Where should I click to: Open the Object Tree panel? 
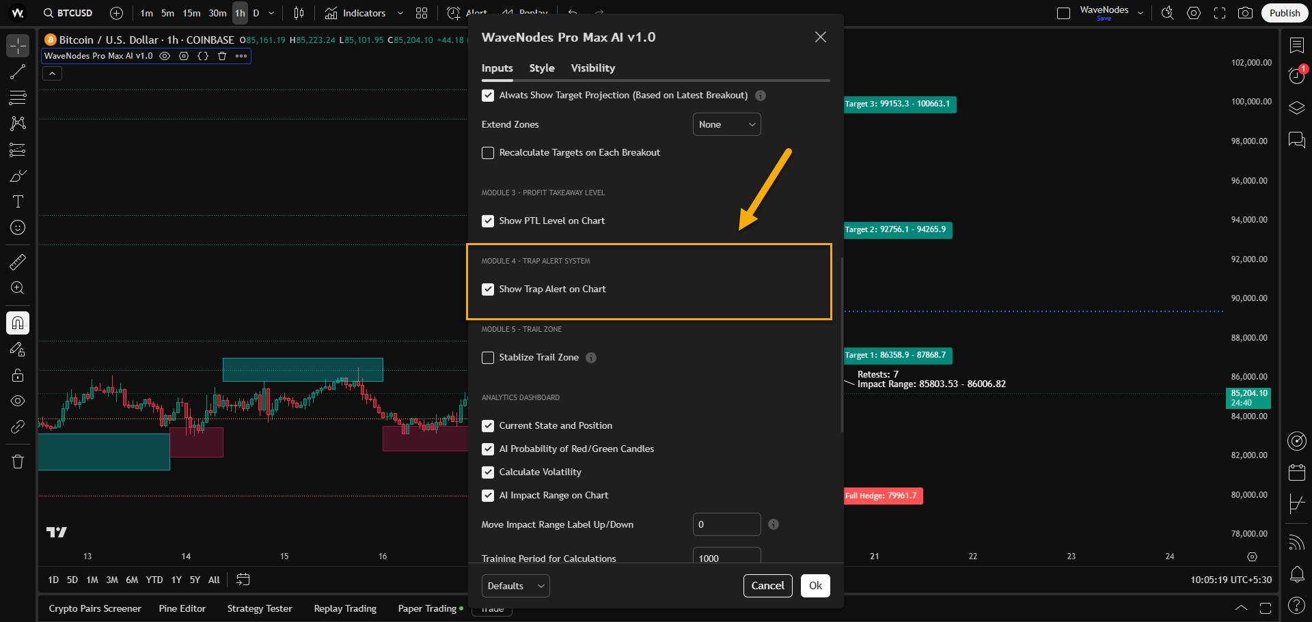[x=1296, y=107]
